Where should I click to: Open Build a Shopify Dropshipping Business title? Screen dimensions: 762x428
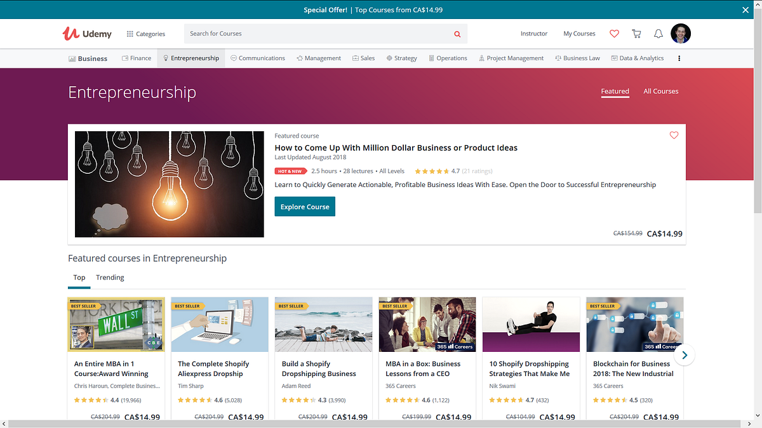319,369
